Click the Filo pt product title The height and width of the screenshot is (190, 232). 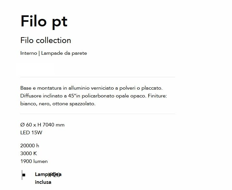(44, 22)
